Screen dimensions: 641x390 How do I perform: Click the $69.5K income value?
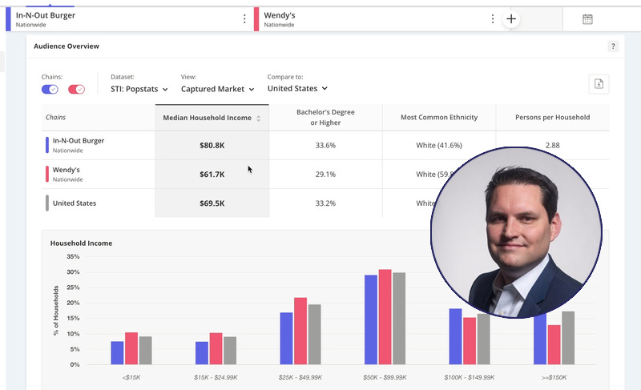click(x=212, y=203)
